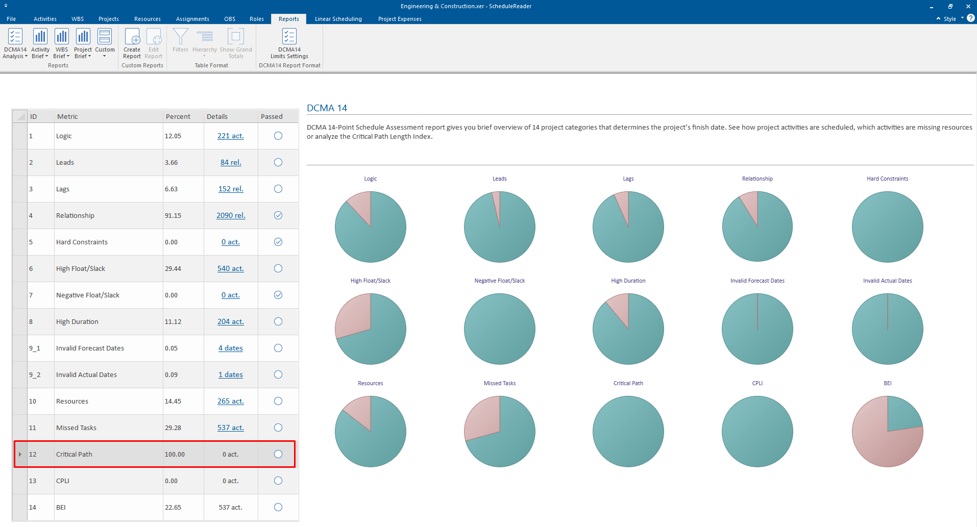Switch to the WBS tab
Image resolution: width=977 pixels, height=527 pixels.
[x=78, y=19]
